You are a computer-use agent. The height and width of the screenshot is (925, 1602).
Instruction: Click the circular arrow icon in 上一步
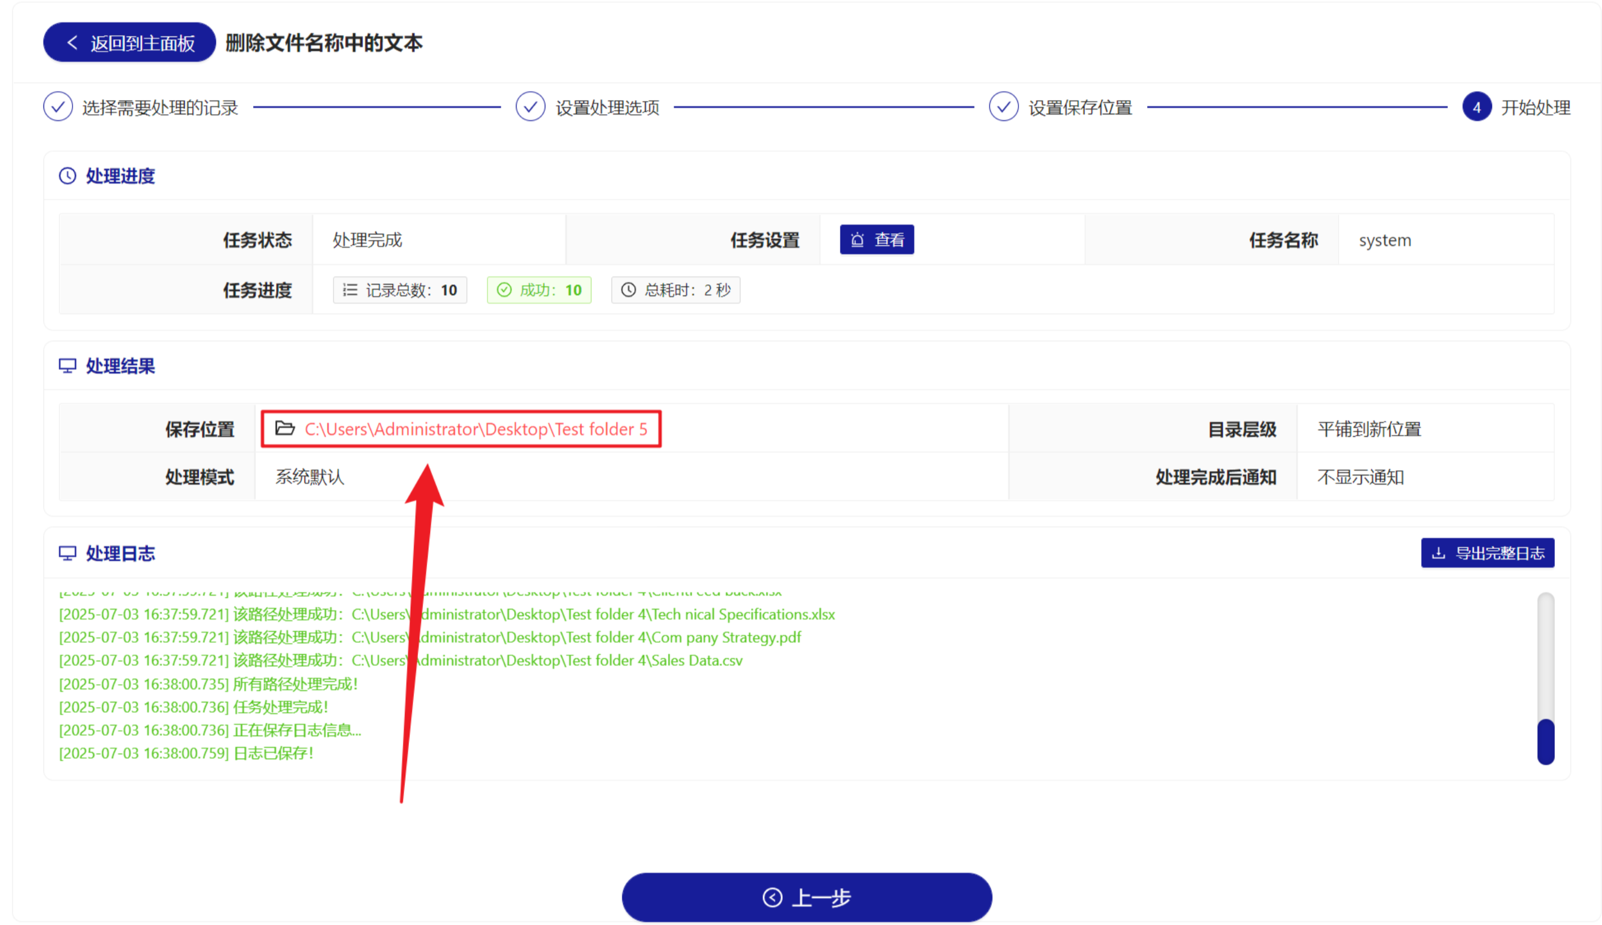click(772, 897)
